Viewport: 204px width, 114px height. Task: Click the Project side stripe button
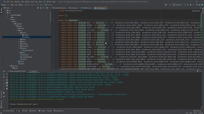1,10
